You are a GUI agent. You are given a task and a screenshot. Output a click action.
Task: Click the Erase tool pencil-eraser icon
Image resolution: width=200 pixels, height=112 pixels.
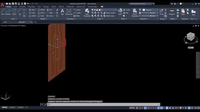[x=57, y=10]
